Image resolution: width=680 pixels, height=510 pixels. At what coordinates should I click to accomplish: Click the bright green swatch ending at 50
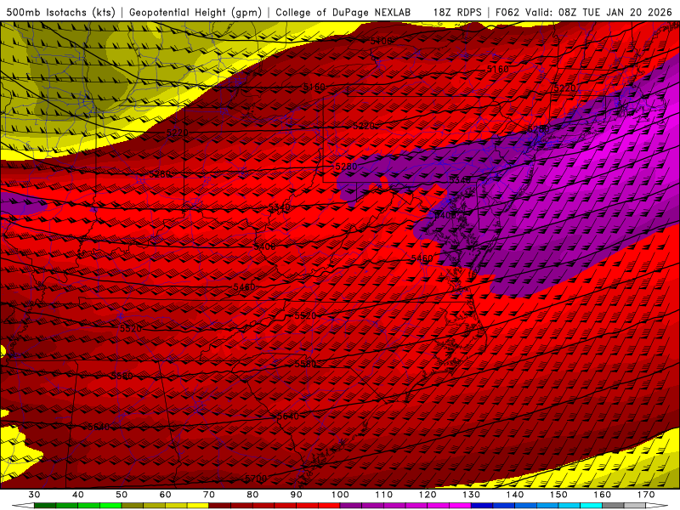pos(110,505)
